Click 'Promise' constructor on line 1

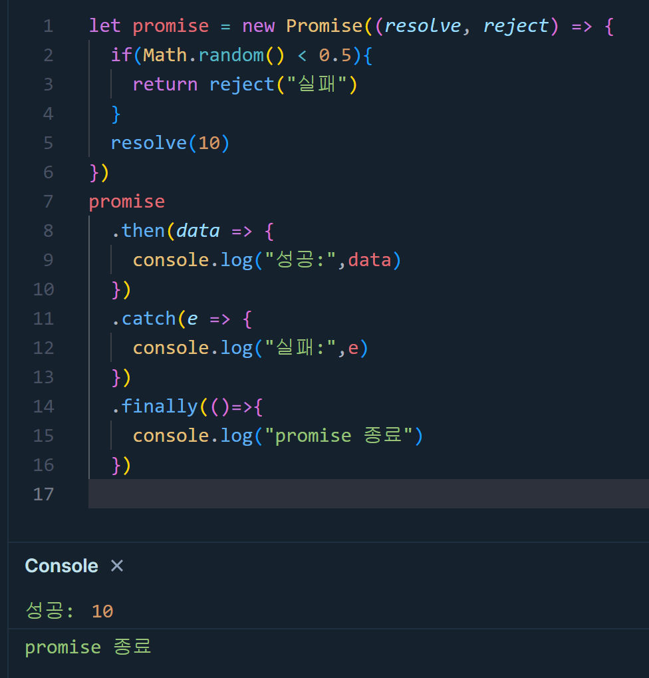[x=324, y=26]
